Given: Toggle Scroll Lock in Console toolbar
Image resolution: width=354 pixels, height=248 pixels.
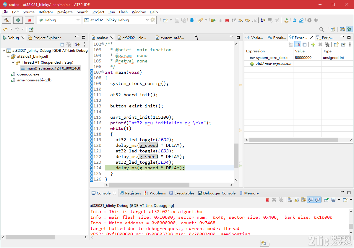Looking at the screenshot, I should (297, 200).
